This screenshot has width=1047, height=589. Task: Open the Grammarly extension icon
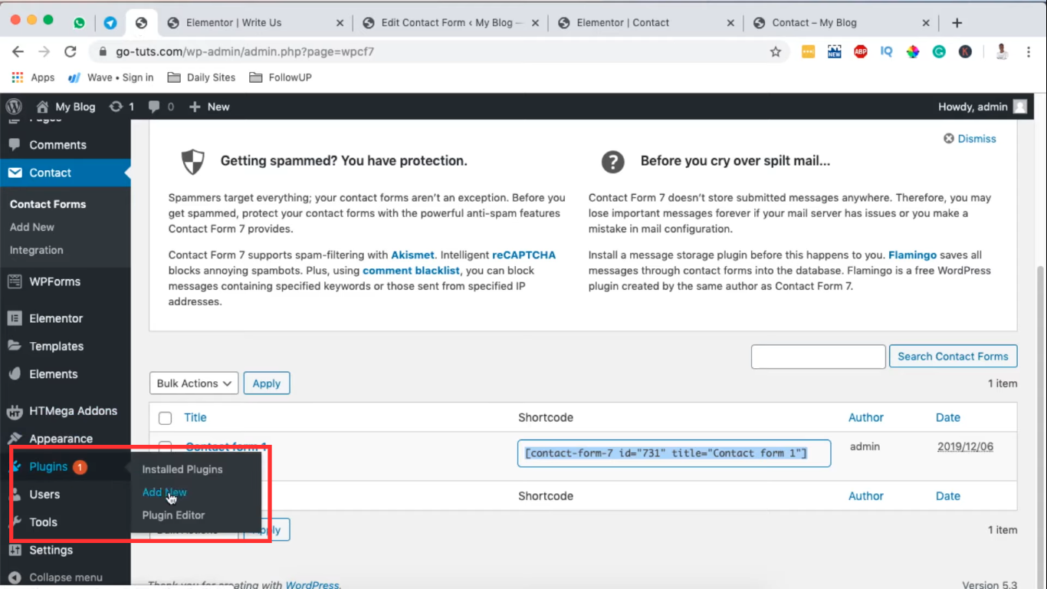point(939,52)
